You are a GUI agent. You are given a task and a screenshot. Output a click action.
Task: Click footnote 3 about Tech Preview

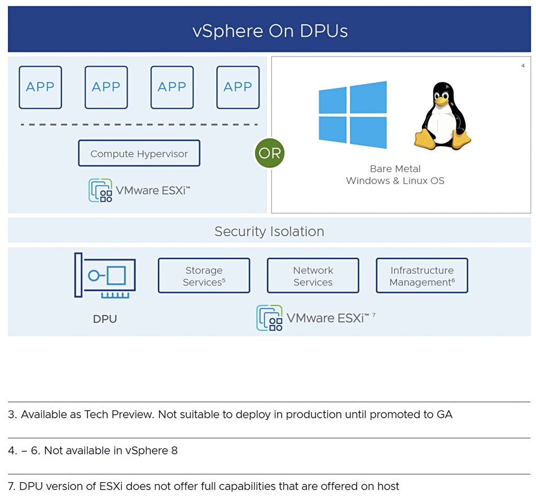click(230, 414)
